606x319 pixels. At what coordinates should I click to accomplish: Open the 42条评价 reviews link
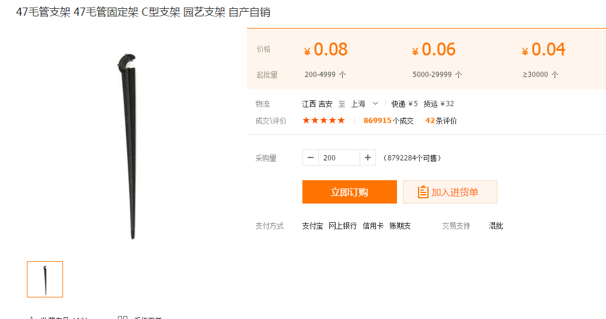(x=441, y=121)
